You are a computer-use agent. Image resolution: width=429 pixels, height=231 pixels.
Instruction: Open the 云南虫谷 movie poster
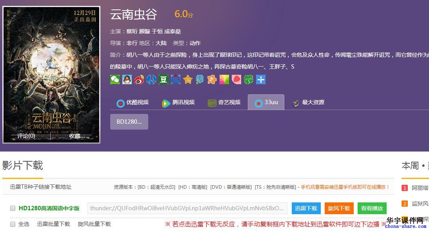51,74
